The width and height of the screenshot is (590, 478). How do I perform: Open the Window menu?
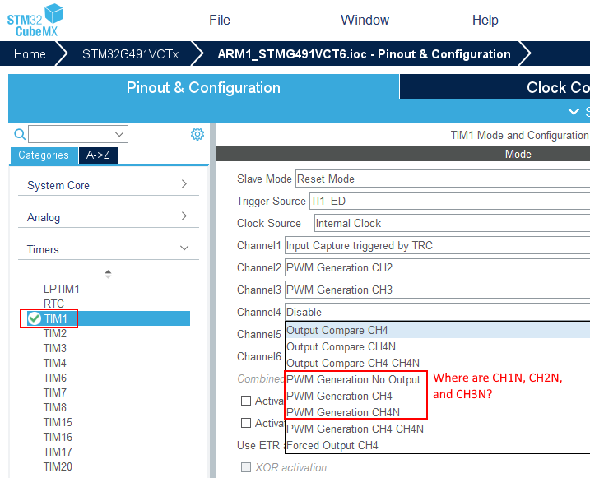pos(365,20)
